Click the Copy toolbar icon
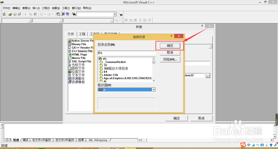This screenshot has width=278, height=149. click(31, 14)
